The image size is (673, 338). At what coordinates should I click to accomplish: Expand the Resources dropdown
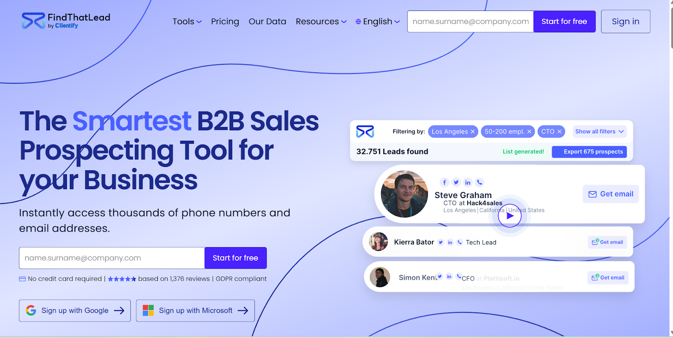coord(321,21)
